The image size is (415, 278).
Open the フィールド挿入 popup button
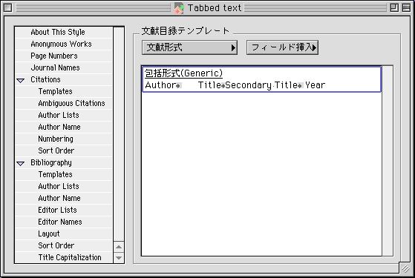(x=282, y=47)
